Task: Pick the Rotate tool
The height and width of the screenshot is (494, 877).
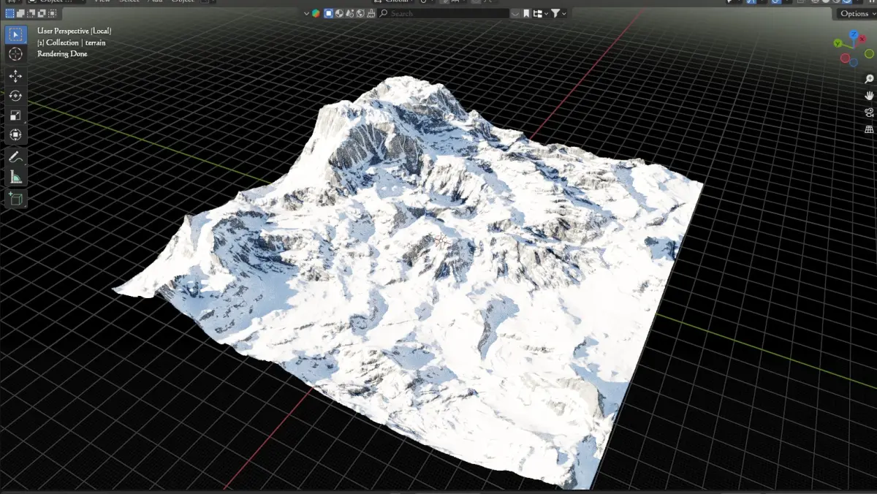Action: click(x=15, y=95)
